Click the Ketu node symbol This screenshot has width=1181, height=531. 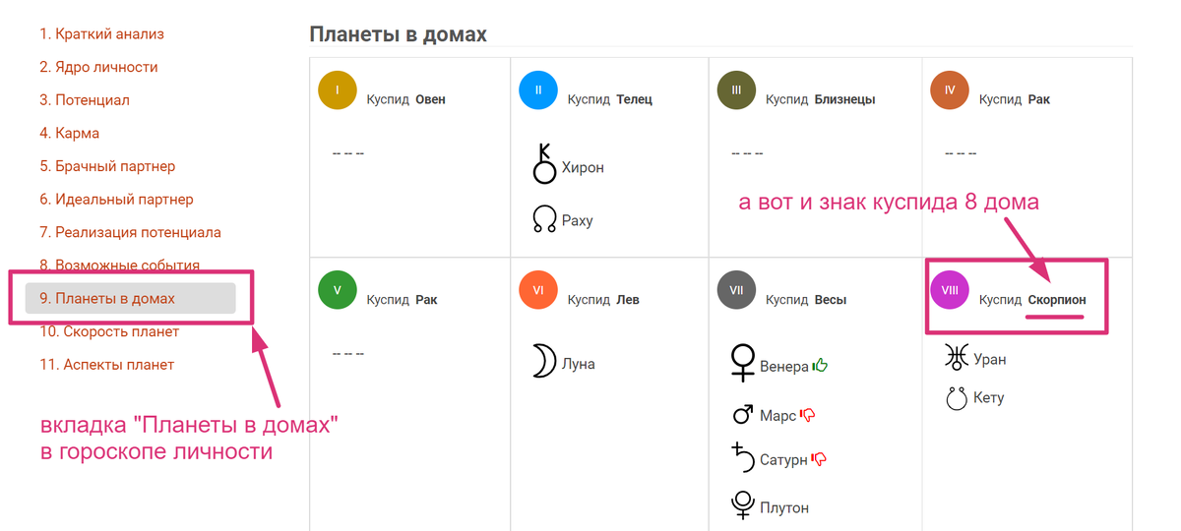[x=956, y=397]
